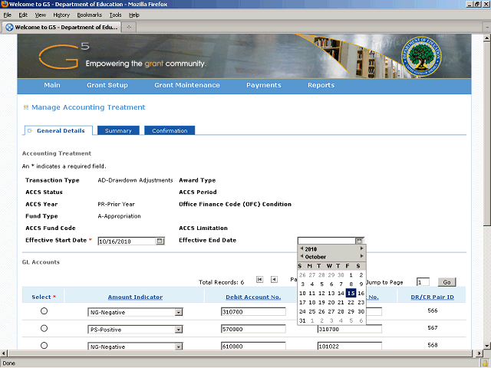Go to previous year in calendar
Screen dimensions: 491x368
click(x=302, y=248)
